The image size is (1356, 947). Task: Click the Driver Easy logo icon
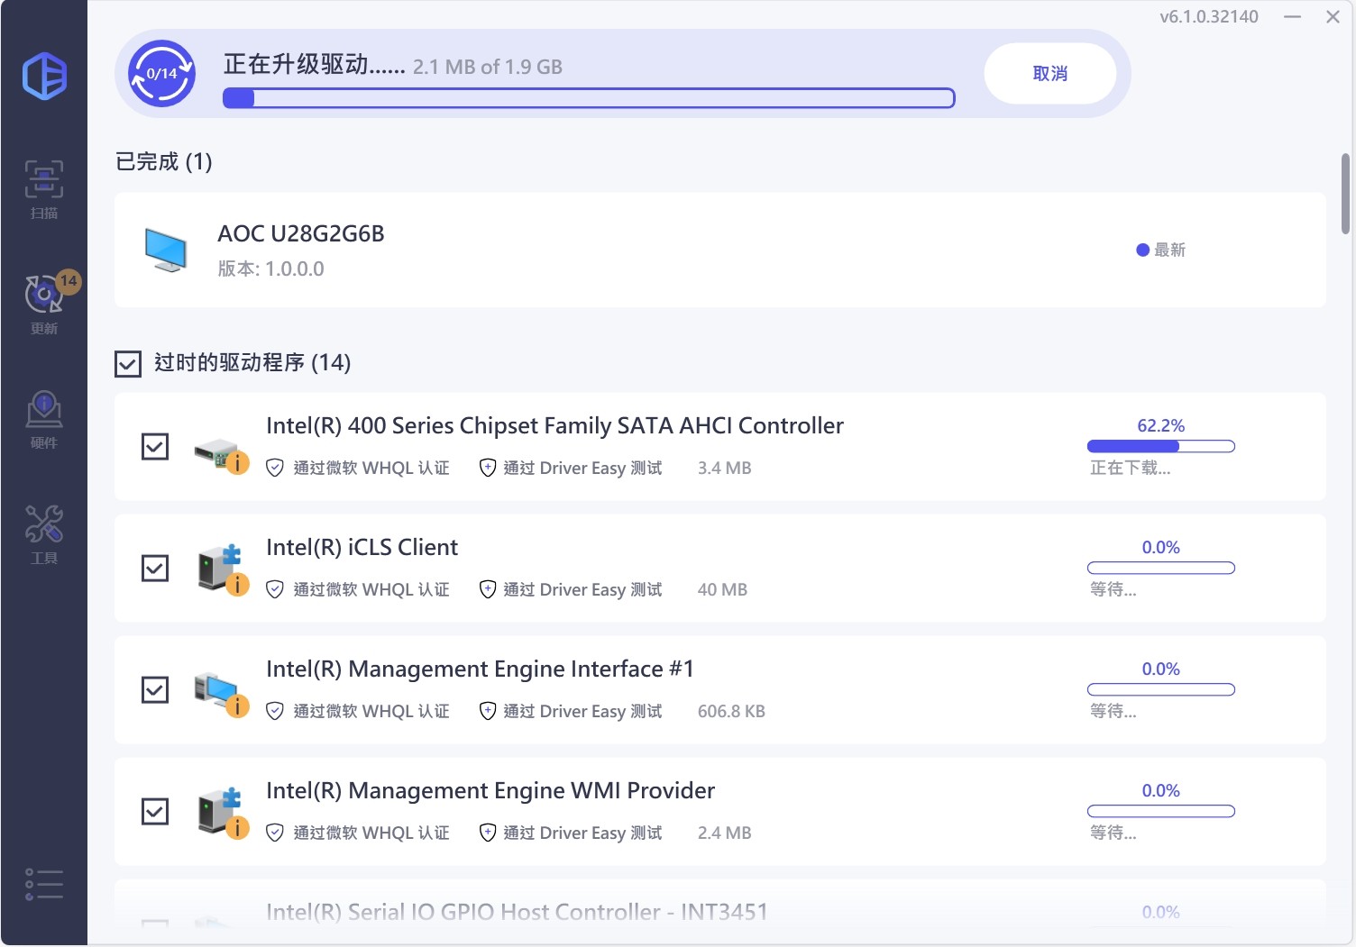coord(44,76)
